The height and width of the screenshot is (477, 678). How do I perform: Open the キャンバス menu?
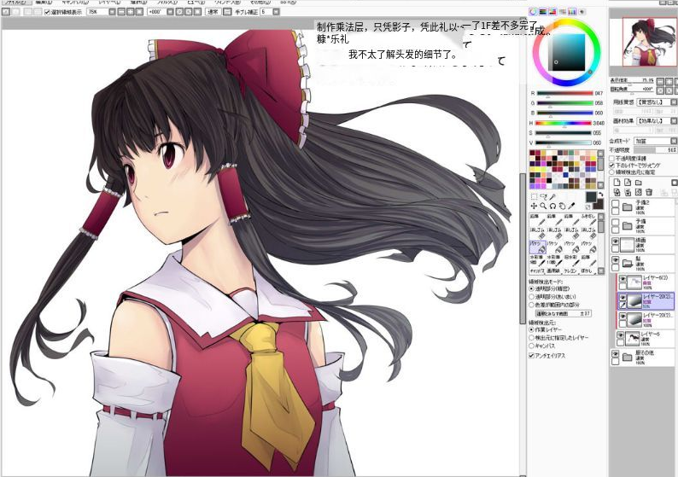pos(74,3)
